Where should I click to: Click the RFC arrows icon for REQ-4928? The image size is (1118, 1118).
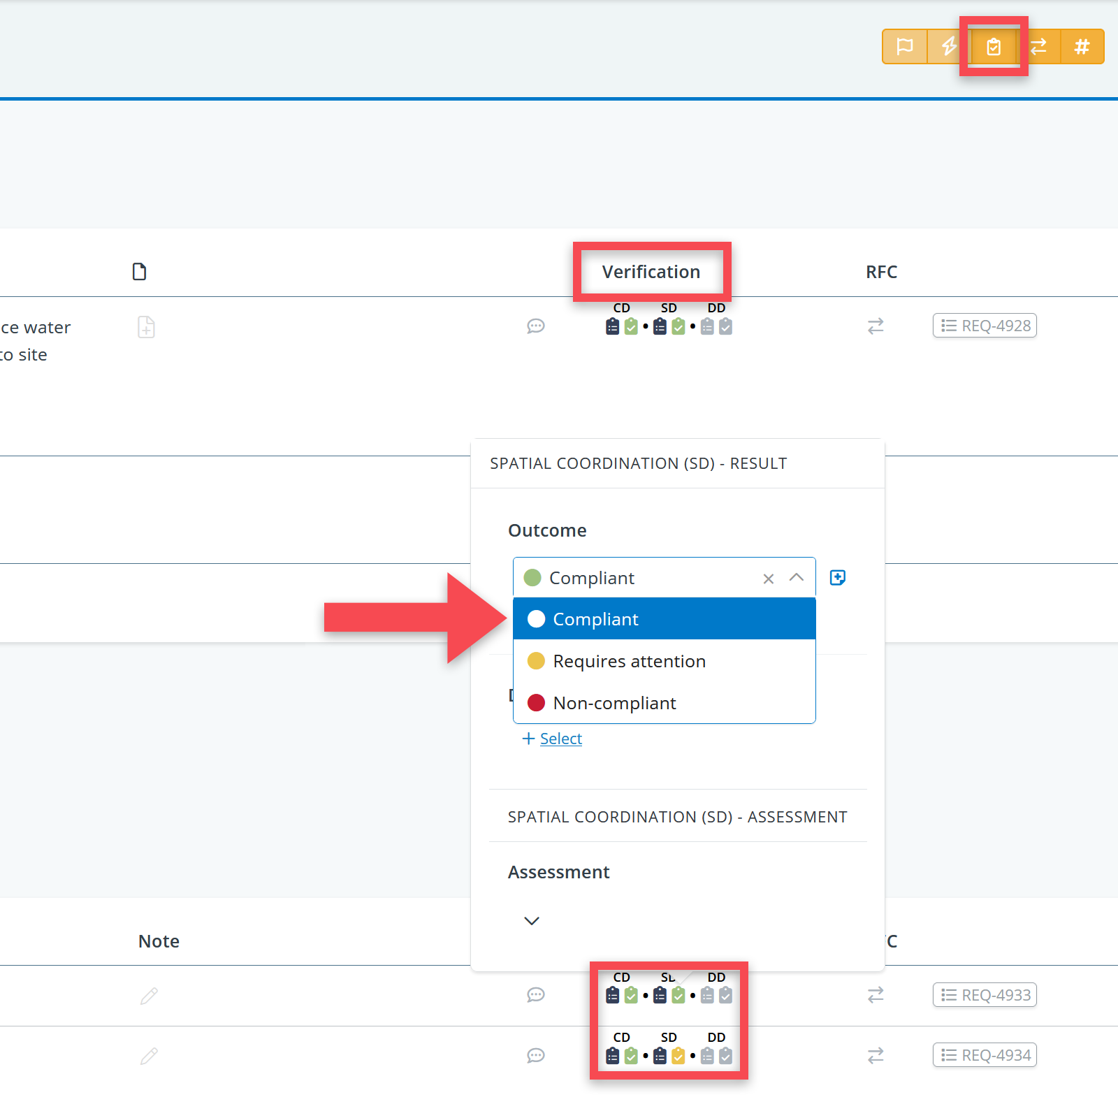point(876,326)
